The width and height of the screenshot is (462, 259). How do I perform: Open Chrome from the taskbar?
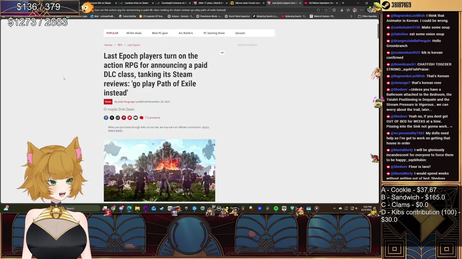click(x=113, y=208)
